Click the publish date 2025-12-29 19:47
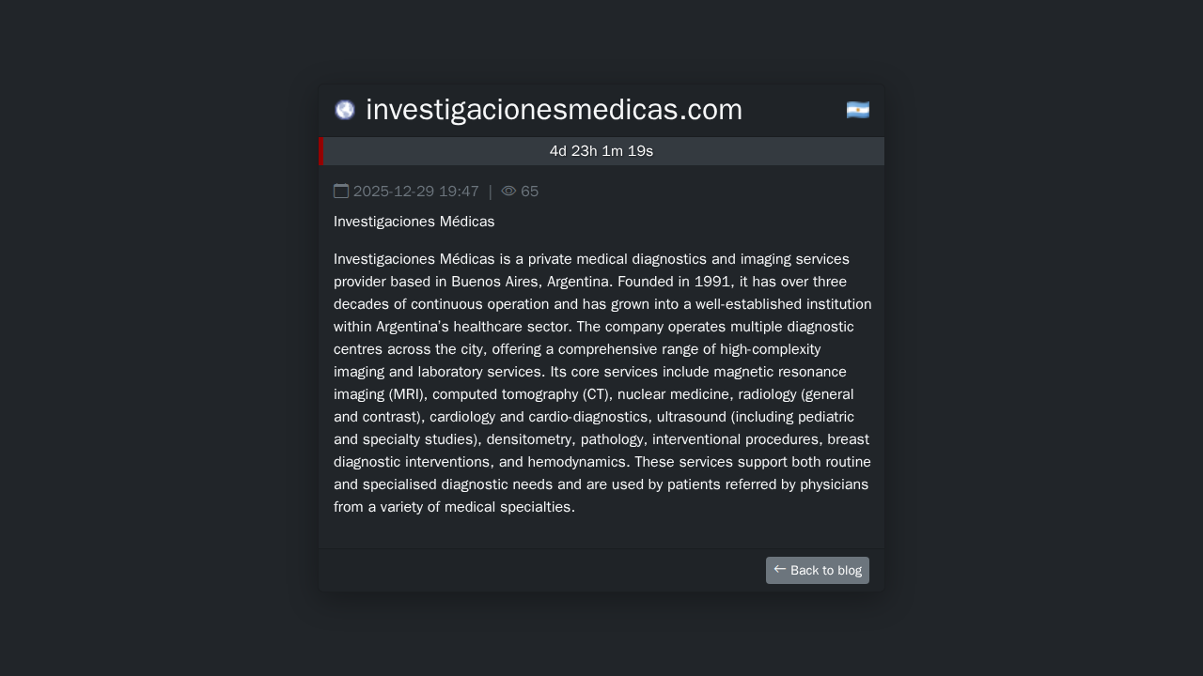1203x676 pixels. point(416,192)
